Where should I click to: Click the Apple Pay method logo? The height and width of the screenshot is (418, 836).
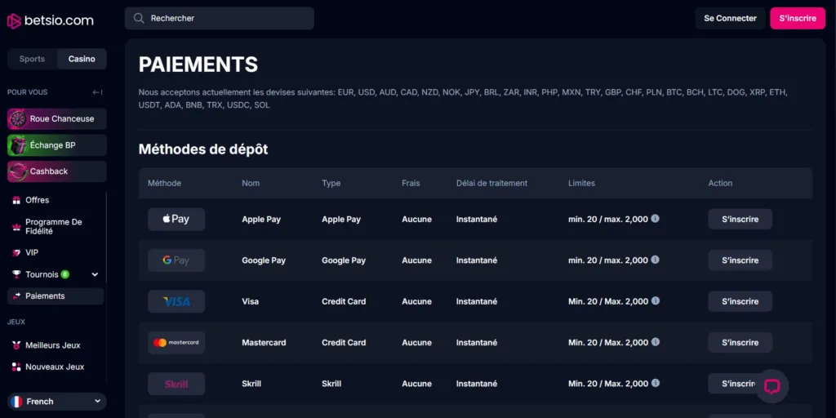[x=176, y=220]
